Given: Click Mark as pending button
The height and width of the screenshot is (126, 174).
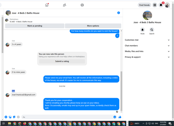Looking at the screenshot, I should point(35,26).
